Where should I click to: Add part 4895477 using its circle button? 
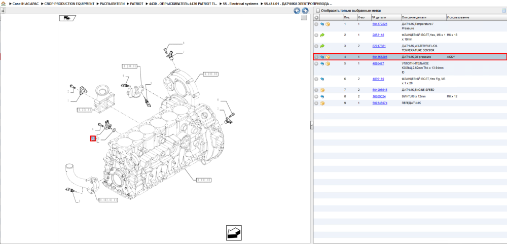click(x=316, y=64)
